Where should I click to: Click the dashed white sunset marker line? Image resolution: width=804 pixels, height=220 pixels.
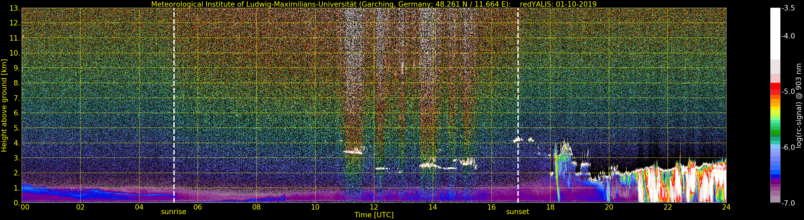(518, 105)
